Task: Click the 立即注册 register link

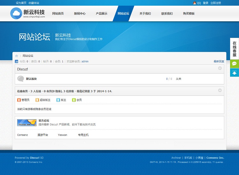Action: (215, 3)
